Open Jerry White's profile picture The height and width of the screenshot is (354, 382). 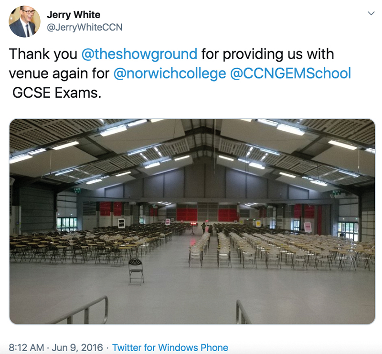pos(25,21)
